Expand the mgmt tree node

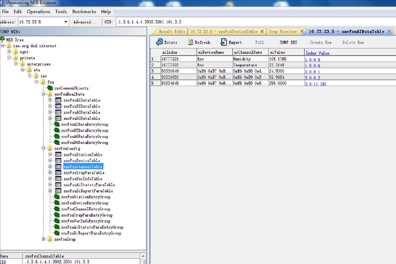point(9,52)
